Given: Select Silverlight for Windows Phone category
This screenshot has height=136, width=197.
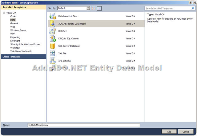Looking at the screenshot, I should coord(25,44).
